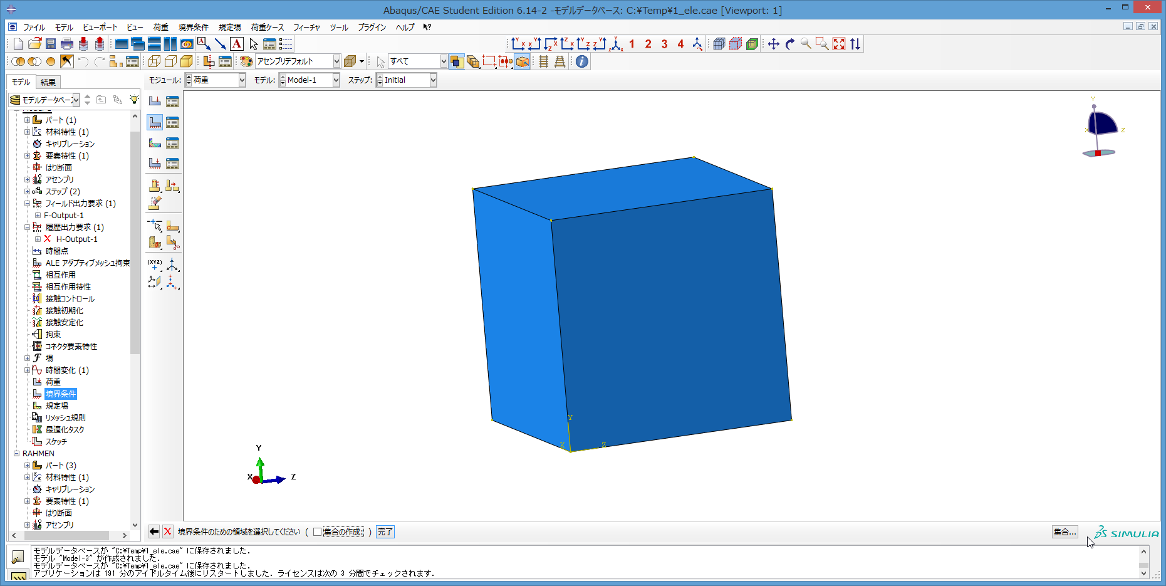Image resolution: width=1166 pixels, height=586 pixels.
Task: Select the Create Datum Axis tool
Action: (x=172, y=264)
